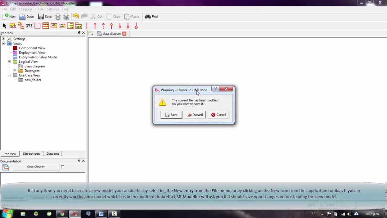This screenshot has height=218, width=387.
Task: Open Google Chrome from taskbar
Action: [62, 214]
